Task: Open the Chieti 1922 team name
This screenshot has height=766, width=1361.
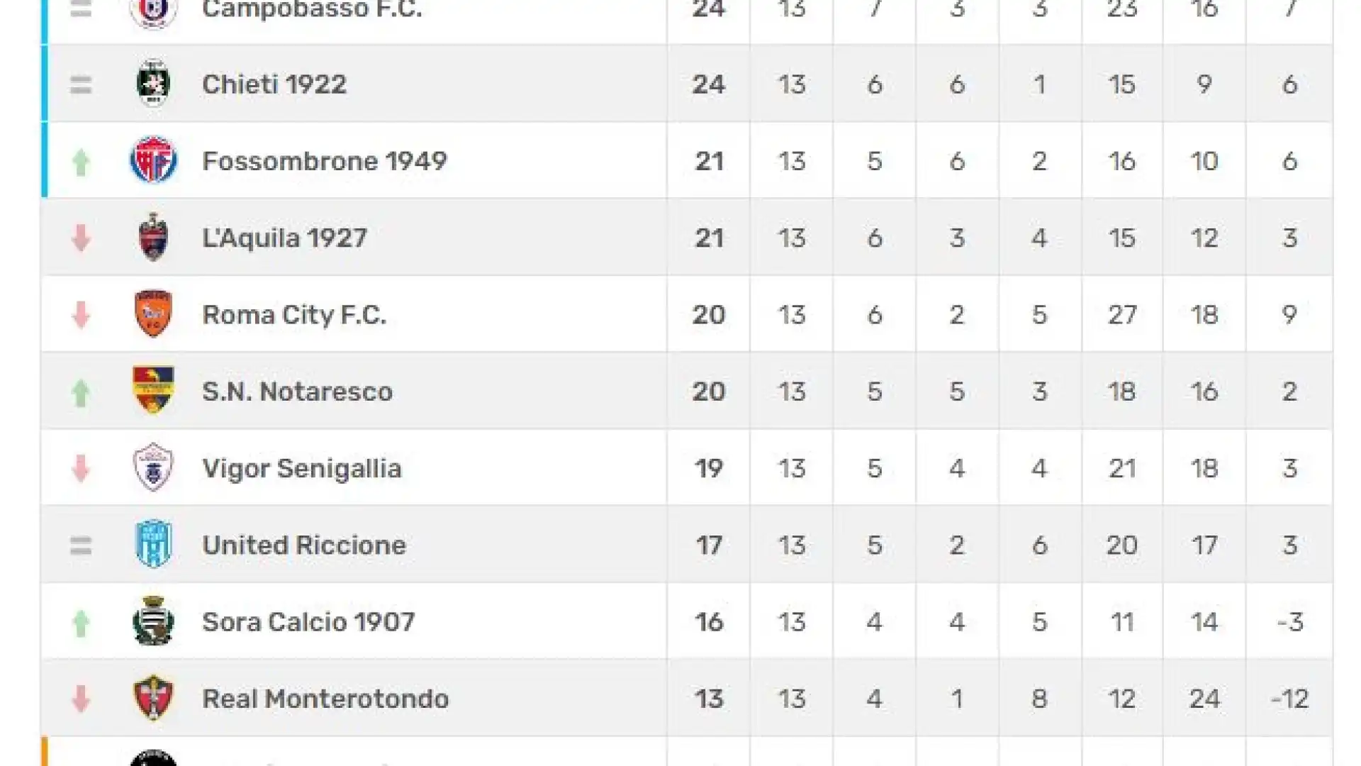Action: point(274,84)
